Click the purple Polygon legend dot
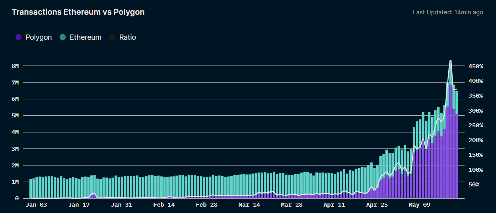This screenshot has width=496, height=213. (x=18, y=37)
